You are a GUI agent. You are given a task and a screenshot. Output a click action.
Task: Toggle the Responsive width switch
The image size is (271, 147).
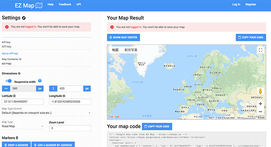click(8, 81)
